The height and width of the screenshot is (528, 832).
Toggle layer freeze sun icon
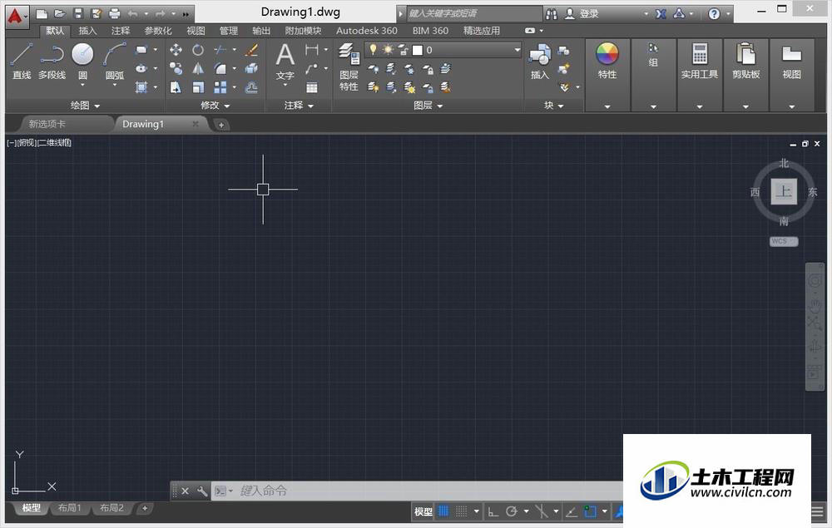(x=388, y=50)
